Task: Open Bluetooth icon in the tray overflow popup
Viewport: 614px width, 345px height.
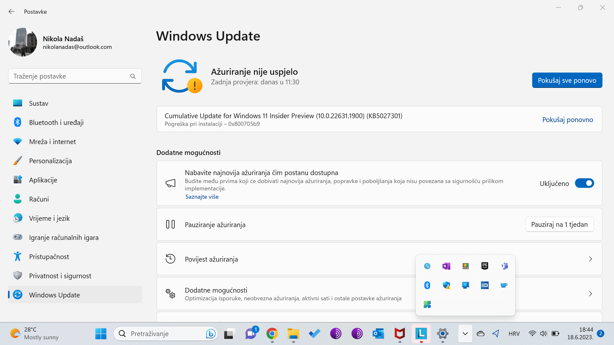Action: (x=427, y=285)
